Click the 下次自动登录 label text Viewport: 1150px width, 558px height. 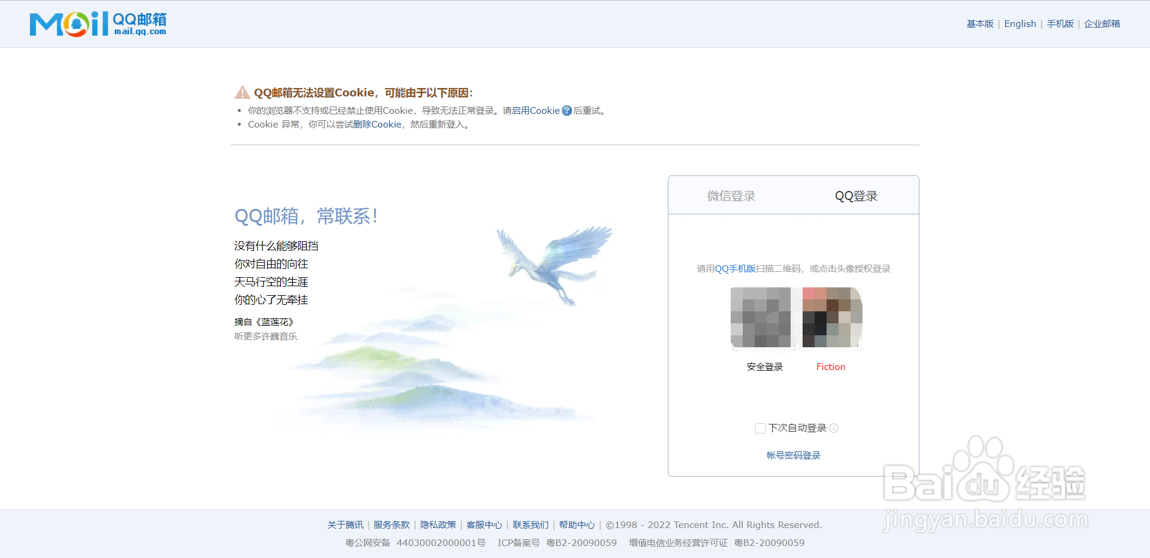coord(797,428)
